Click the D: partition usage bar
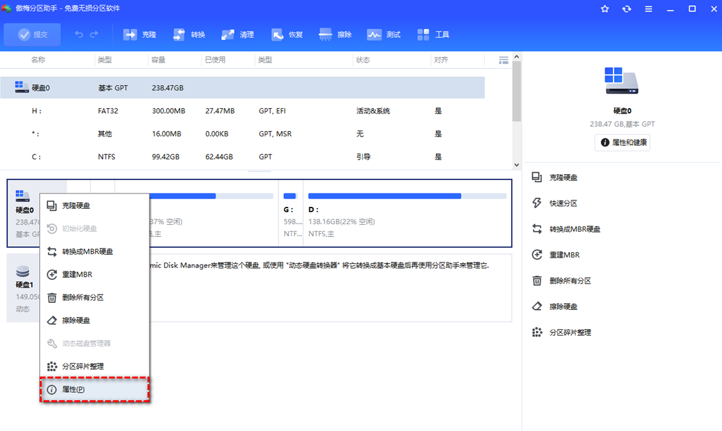722x431 pixels. (408, 196)
